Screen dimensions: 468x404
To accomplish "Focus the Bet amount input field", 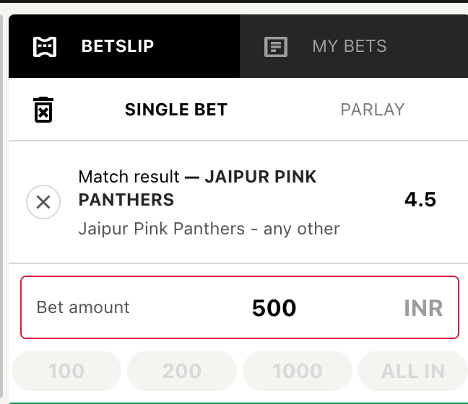I will 240,307.
